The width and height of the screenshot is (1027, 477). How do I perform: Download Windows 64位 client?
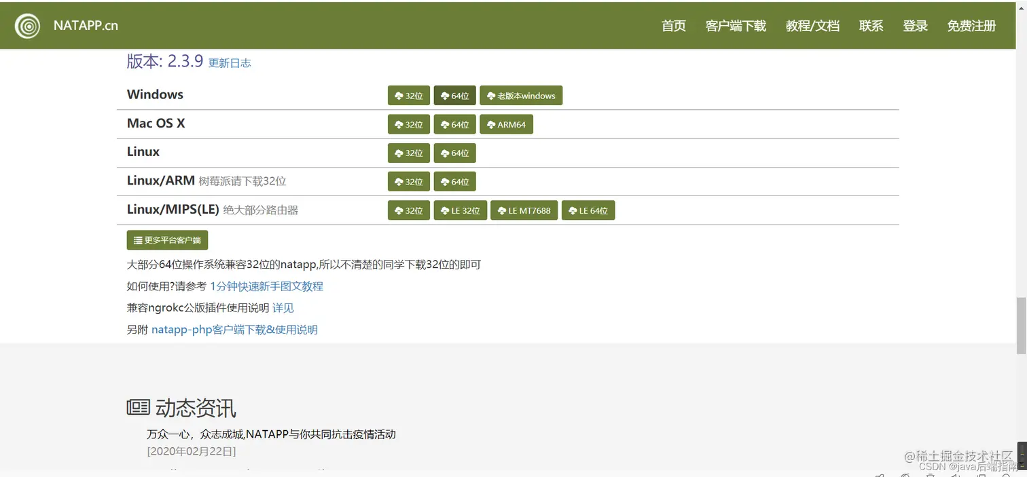[x=455, y=96]
